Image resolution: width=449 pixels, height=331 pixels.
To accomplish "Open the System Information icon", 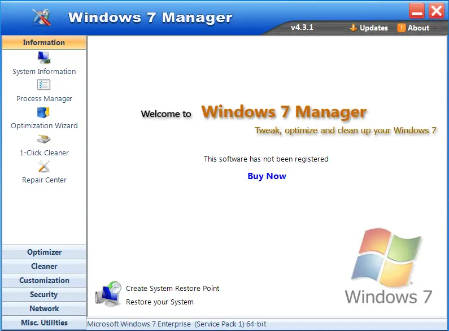I will 44,58.
